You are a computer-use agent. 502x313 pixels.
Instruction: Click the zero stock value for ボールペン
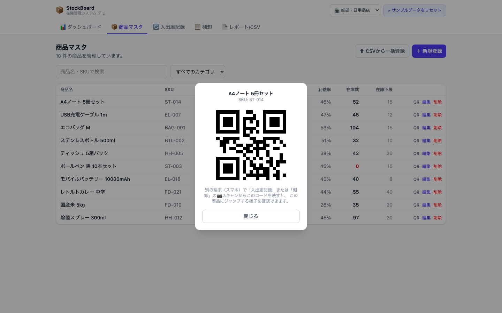click(x=357, y=166)
